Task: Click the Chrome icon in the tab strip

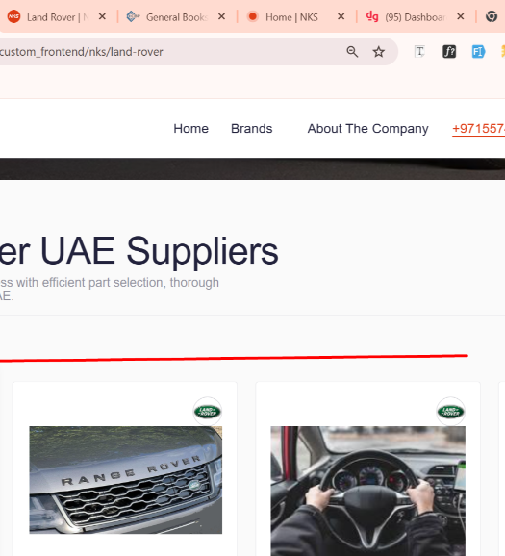Action: pos(492,16)
